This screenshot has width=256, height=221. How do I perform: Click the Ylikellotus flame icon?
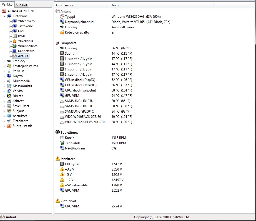pos(14,41)
